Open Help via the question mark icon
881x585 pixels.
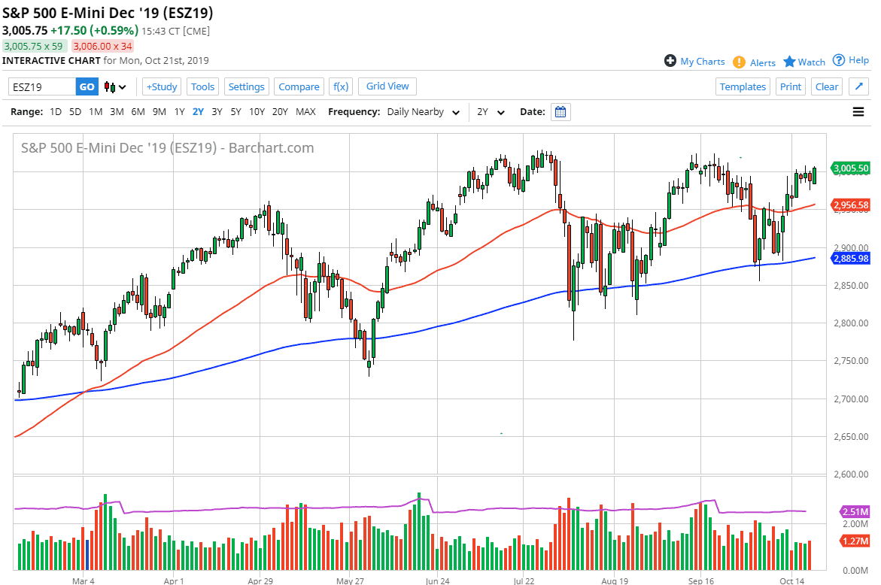point(837,61)
